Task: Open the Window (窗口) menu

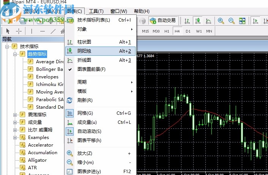Action: click(118, 11)
